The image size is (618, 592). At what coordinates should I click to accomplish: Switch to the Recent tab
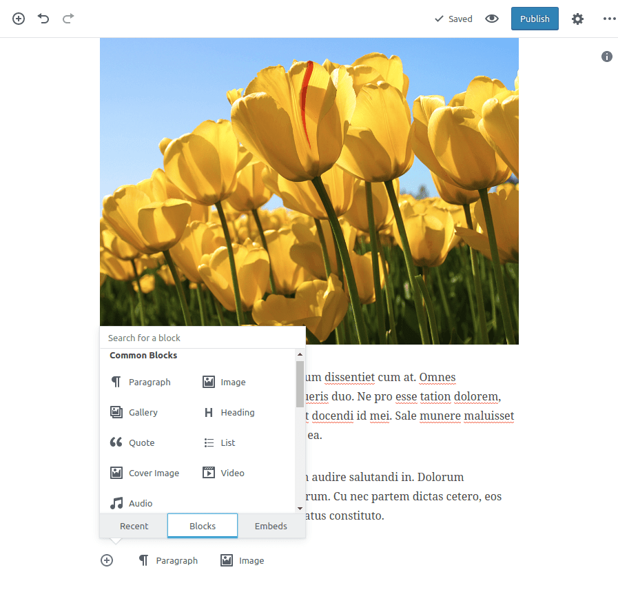[134, 526]
